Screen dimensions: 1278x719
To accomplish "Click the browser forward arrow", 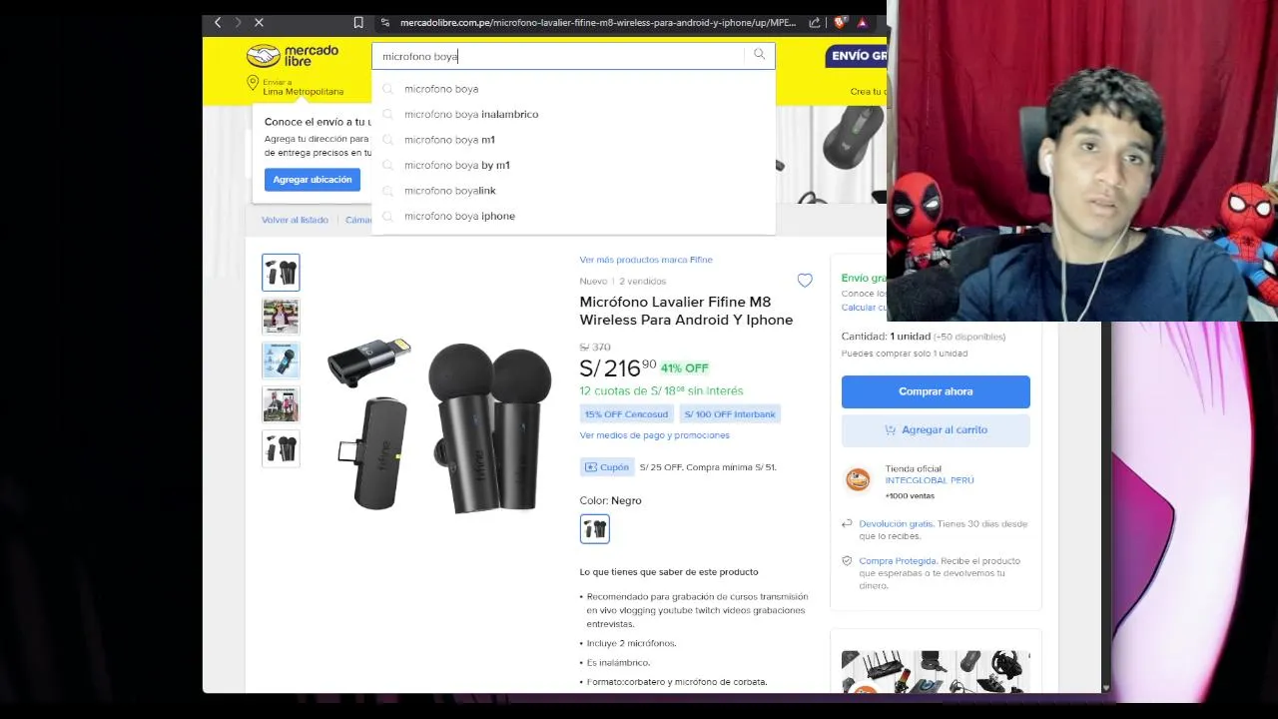I will click(x=238, y=22).
